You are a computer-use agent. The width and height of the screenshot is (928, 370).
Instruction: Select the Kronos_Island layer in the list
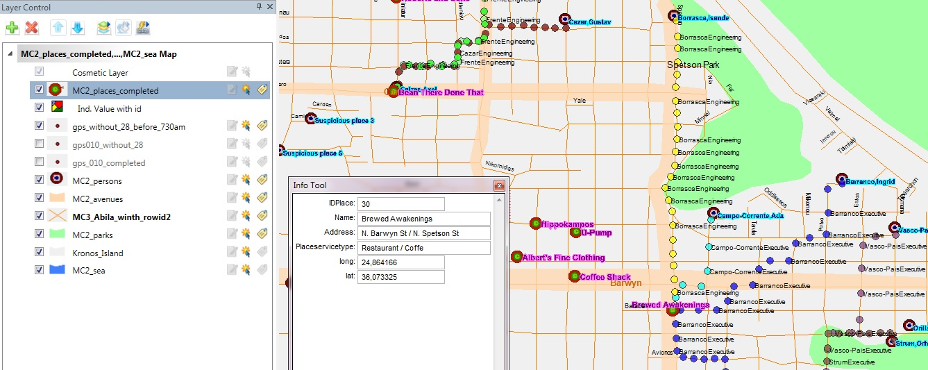97,253
